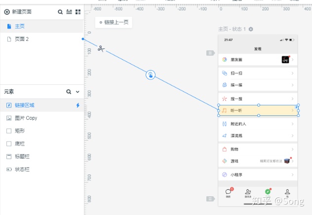Select 状态栏 element
This screenshot has width=312, height=215.
[x=41, y=169]
